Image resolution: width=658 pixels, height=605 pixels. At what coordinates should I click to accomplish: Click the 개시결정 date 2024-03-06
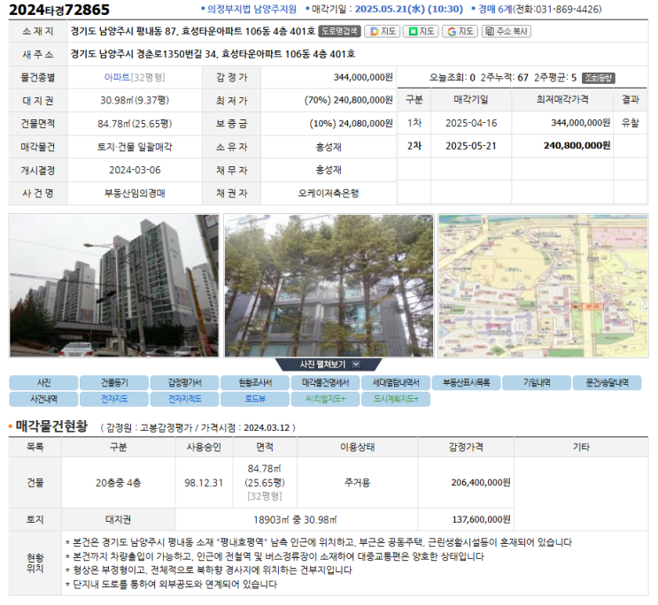point(135,170)
